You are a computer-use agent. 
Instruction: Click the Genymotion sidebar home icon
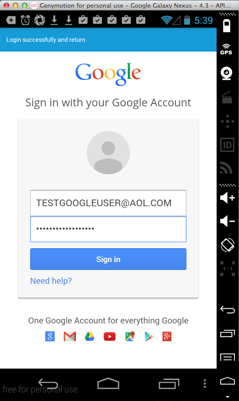coord(228,381)
